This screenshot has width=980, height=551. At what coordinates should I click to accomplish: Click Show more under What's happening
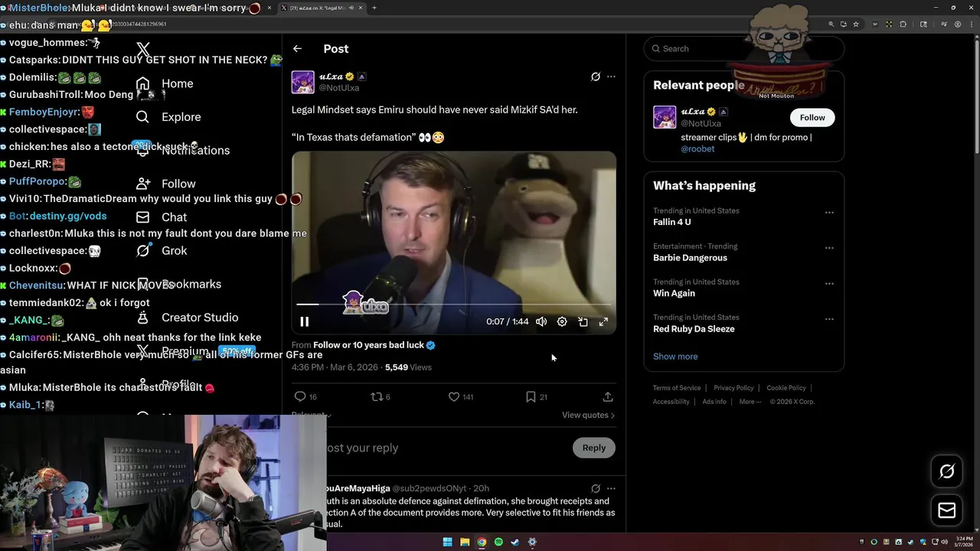click(x=675, y=357)
